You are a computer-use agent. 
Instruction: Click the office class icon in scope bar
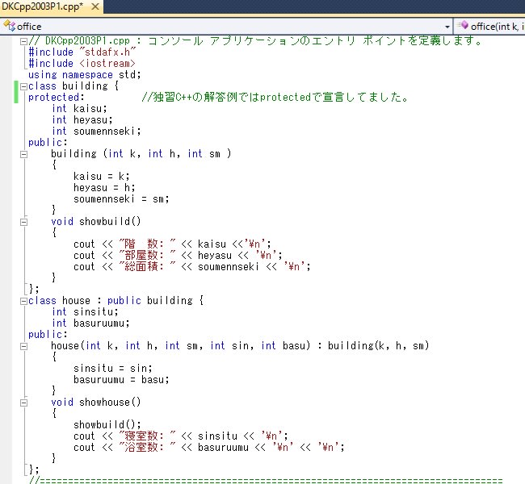click(10, 26)
